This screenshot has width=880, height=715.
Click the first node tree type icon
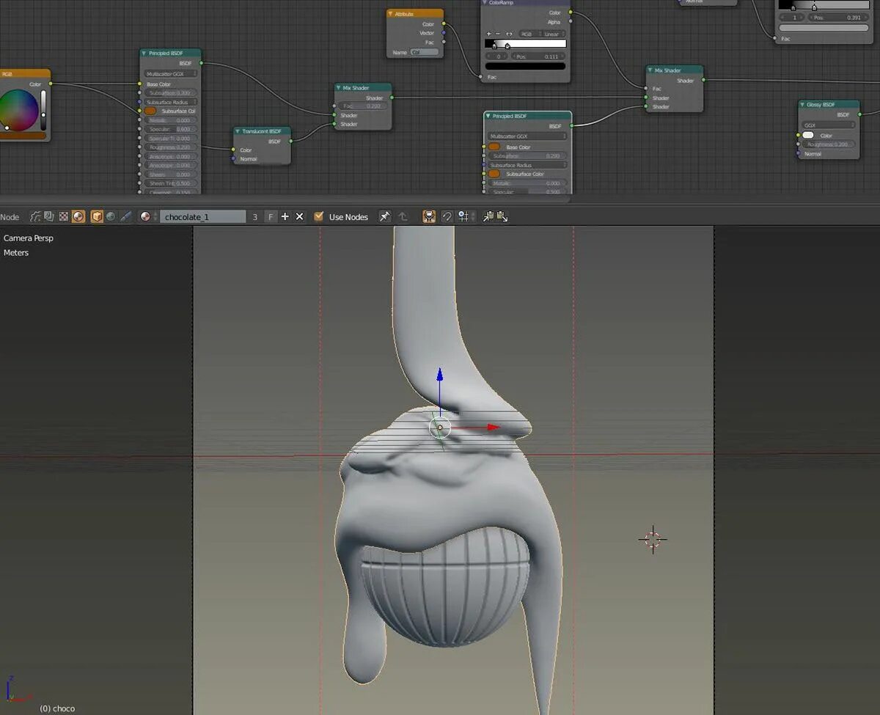point(35,216)
